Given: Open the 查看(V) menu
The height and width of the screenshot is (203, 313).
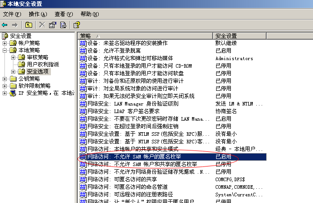Looking at the screenshot, I should tap(64, 14).
